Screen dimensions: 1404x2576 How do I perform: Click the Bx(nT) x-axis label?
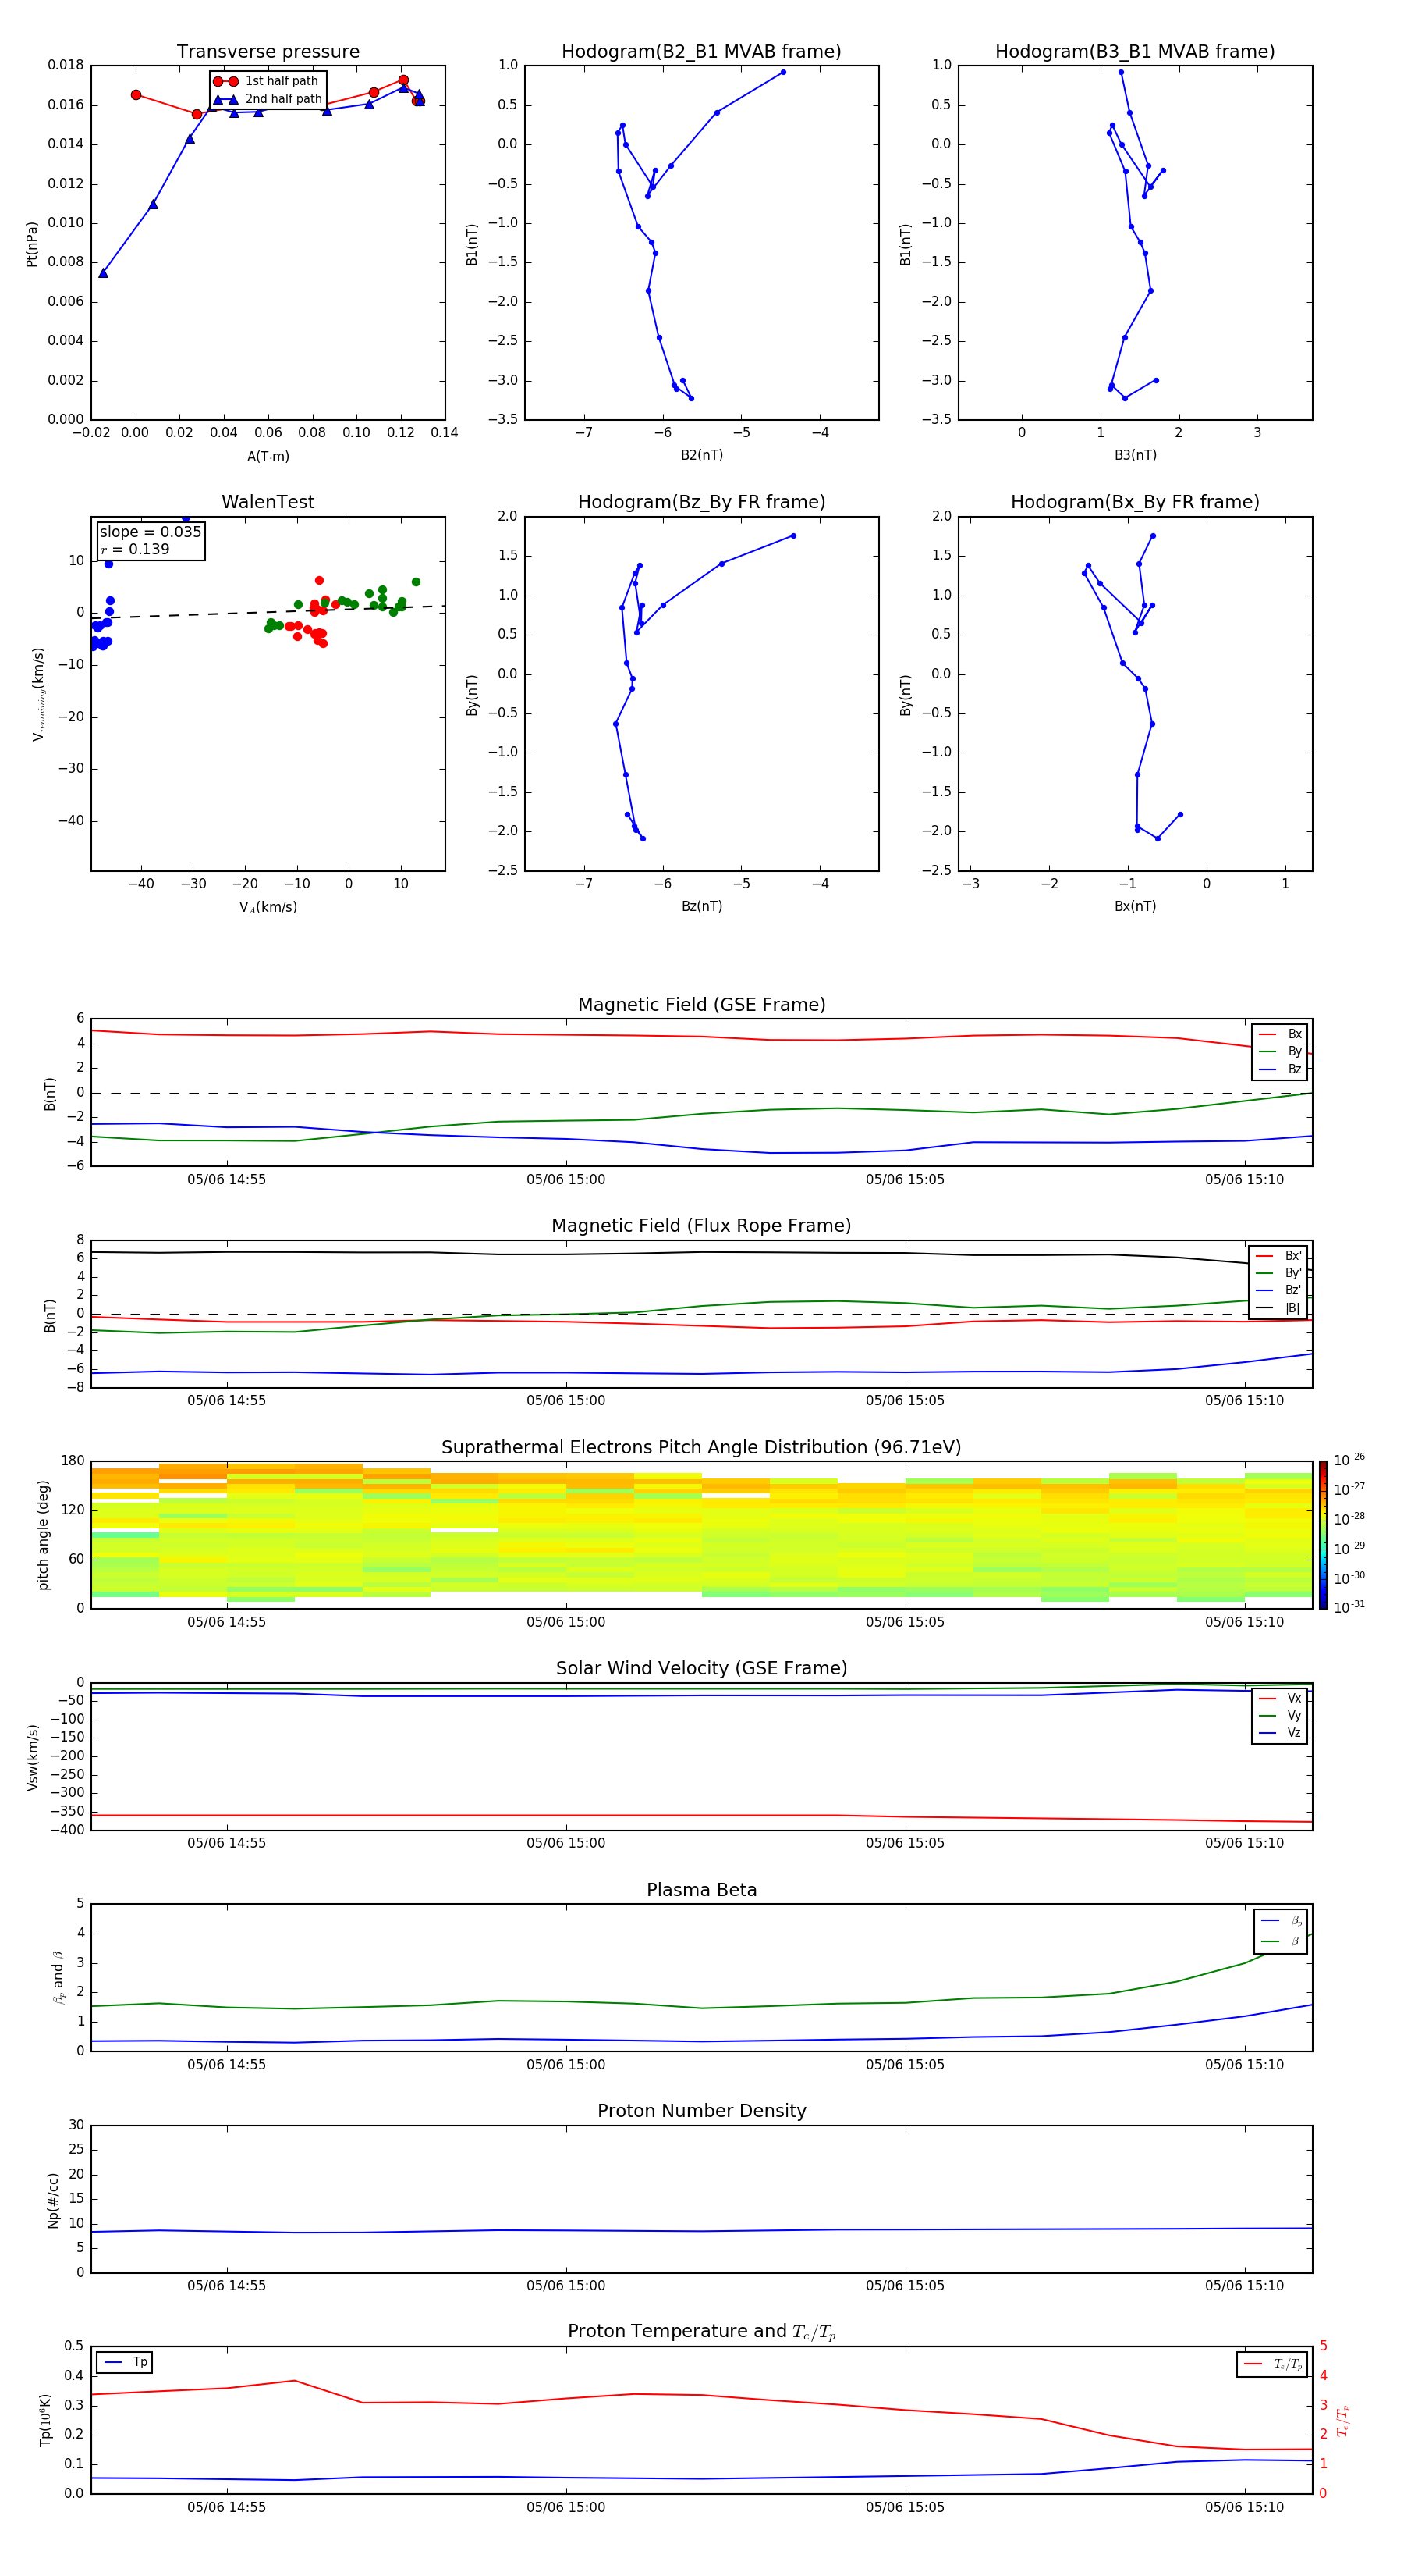(1135, 906)
